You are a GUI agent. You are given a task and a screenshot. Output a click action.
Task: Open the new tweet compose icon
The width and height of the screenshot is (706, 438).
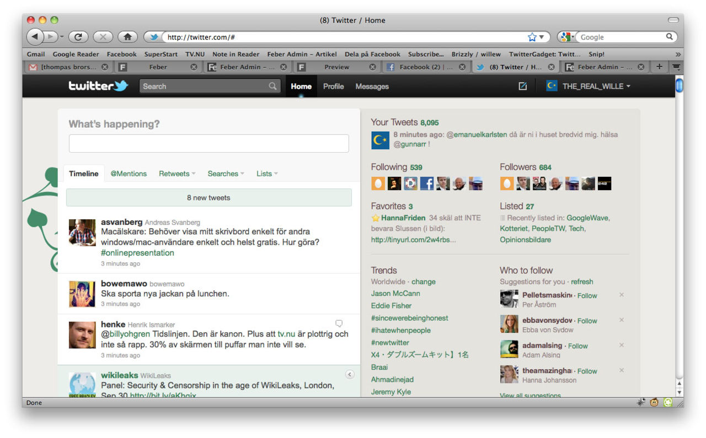(522, 86)
